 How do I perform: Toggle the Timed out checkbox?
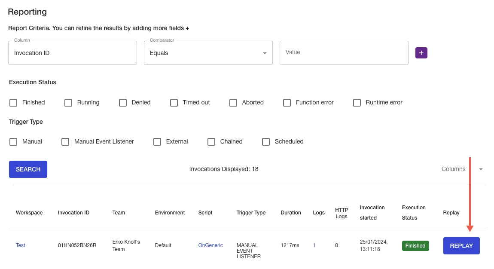174,103
